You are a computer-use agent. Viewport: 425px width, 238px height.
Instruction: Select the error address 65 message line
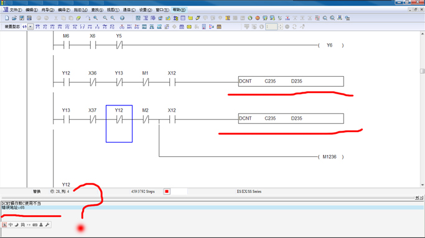[212, 208]
